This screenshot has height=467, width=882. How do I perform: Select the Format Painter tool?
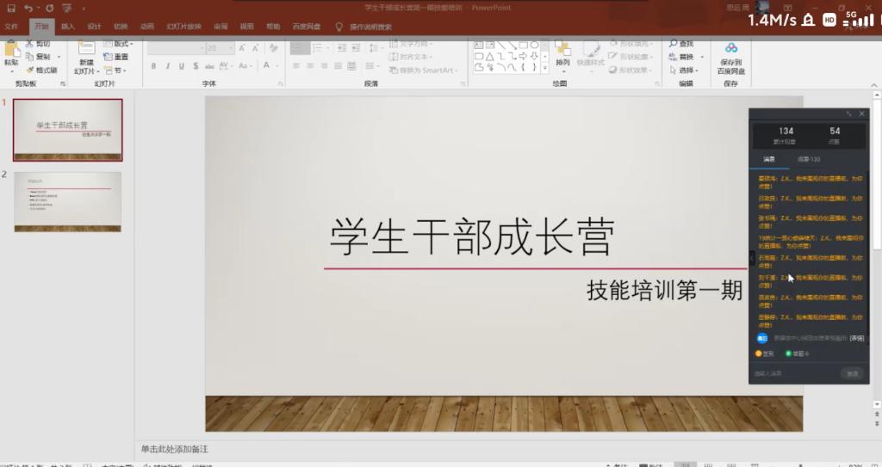tap(41, 71)
